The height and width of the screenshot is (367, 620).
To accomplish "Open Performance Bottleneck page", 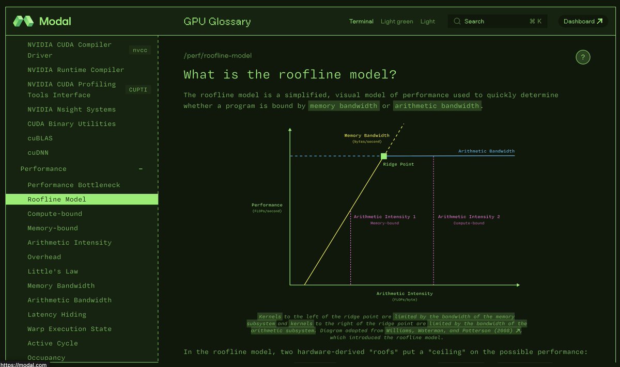I will [74, 185].
